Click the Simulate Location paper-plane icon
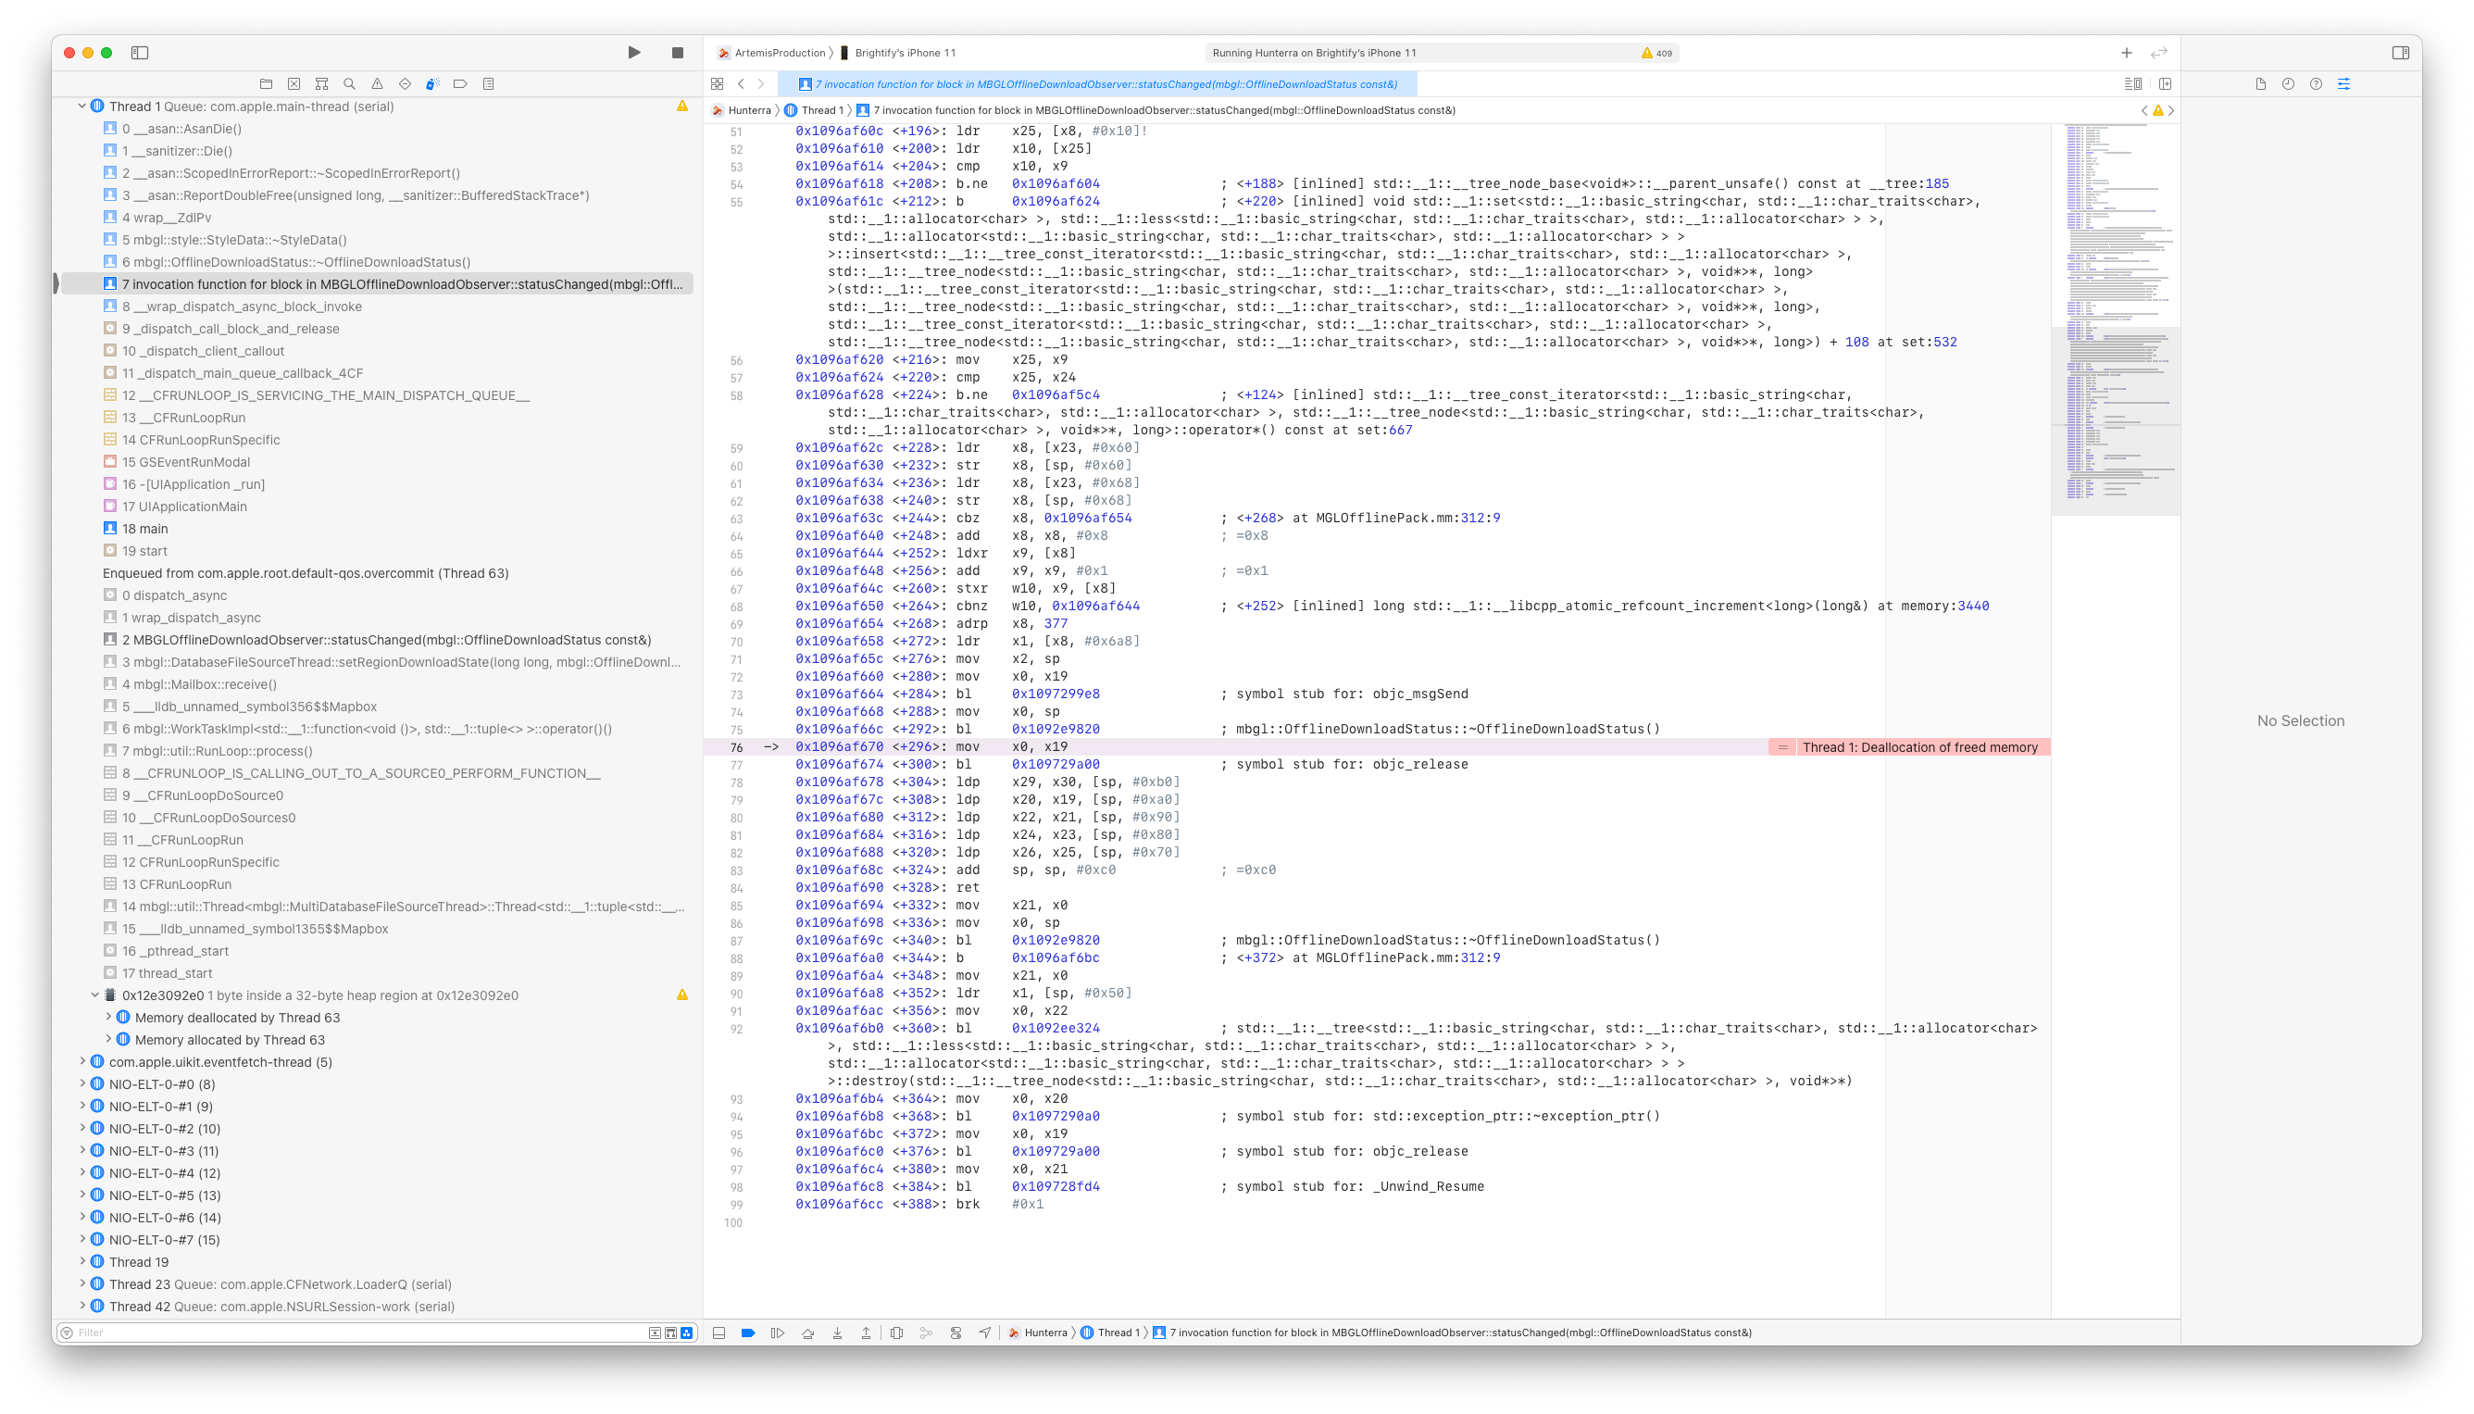This screenshot has width=2474, height=1414. tap(985, 1332)
